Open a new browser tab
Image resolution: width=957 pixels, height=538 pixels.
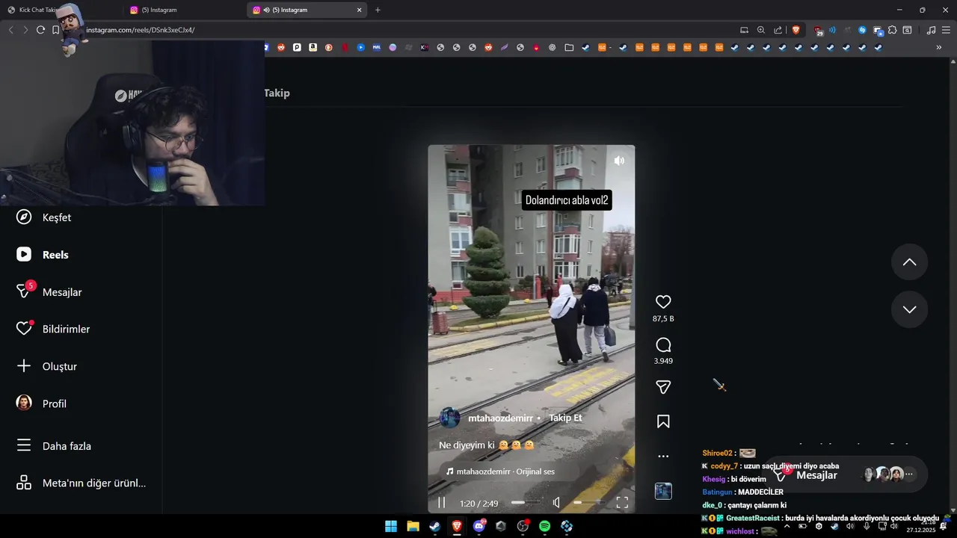click(378, 10)
